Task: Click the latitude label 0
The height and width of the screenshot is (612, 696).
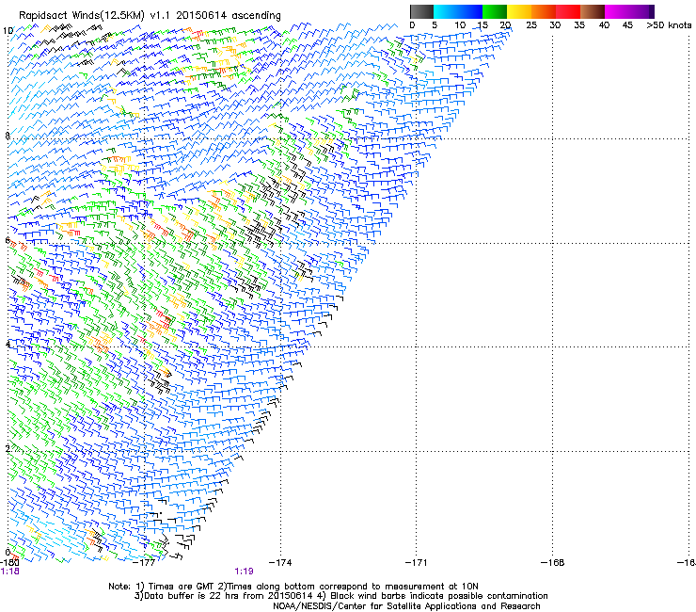Action: click(x=8, y=553)
